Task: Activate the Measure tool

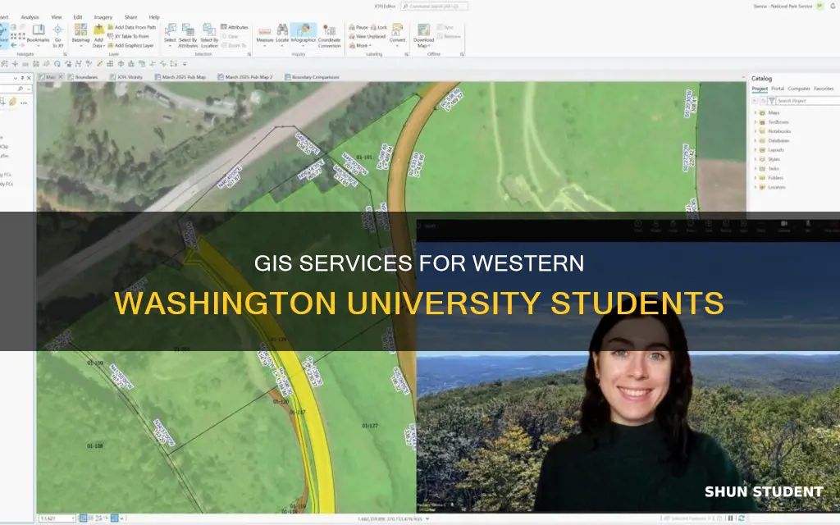Action: point(265,34)
